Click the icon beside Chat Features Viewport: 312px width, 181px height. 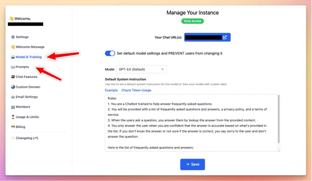point(13,77)
